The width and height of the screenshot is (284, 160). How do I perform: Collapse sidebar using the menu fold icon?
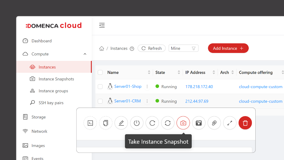pyautogui.click(x=102, y=25)
